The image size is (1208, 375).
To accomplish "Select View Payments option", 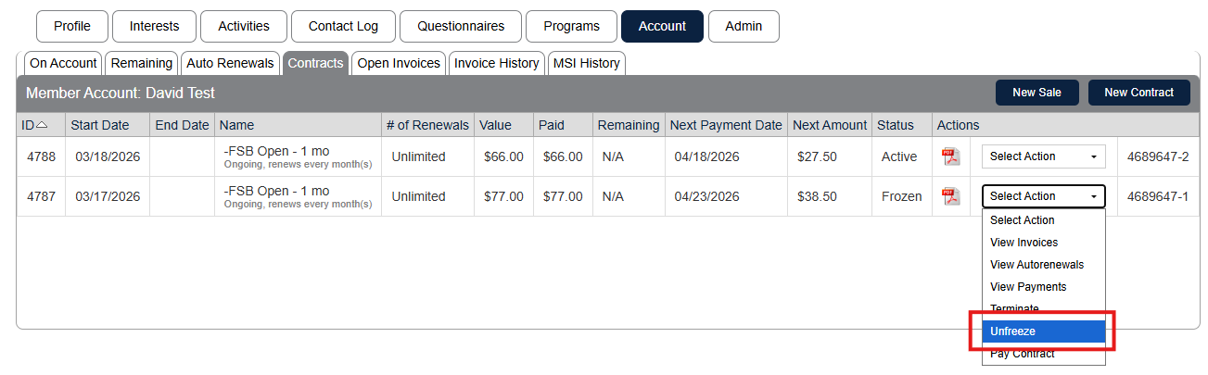I will (x=1028, y=287).
